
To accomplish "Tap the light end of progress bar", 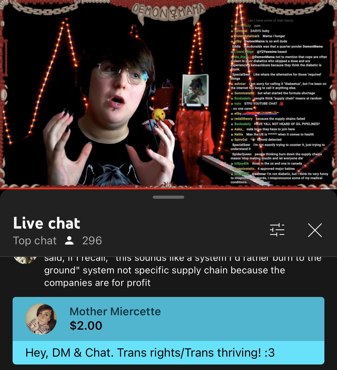I will tap(325, 188).
